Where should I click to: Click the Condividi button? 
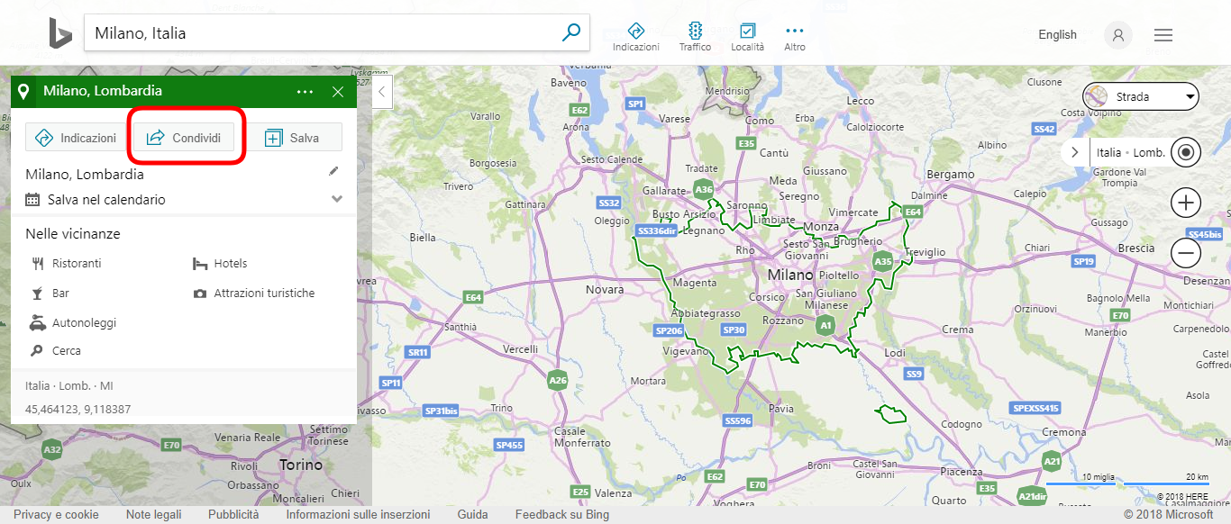tap(184, 137)
